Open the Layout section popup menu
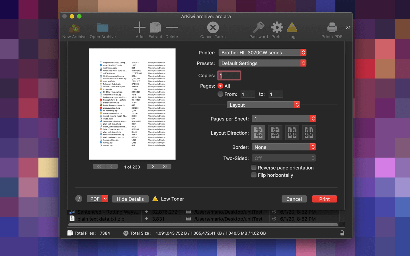 (263, 105)
